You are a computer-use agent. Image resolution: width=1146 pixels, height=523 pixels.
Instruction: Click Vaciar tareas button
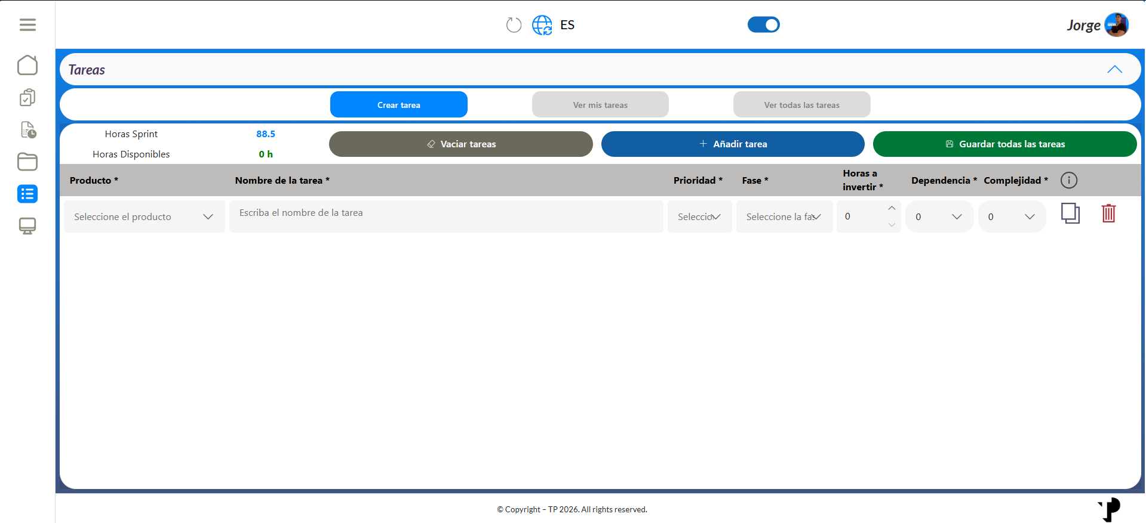pyautogui.click(x=461, y=144)
